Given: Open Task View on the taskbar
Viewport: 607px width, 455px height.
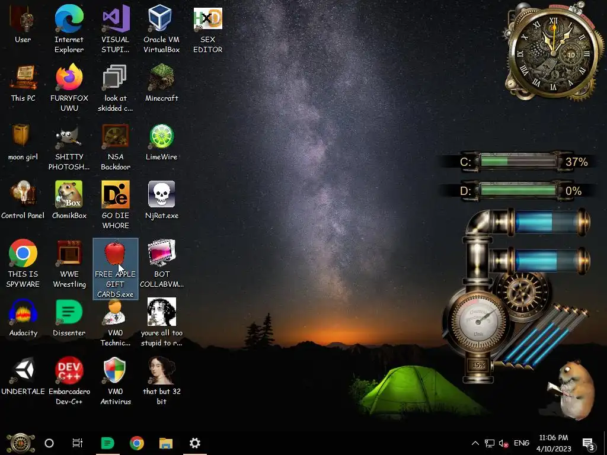Looking at the screenshot, I should pos(78,443).
